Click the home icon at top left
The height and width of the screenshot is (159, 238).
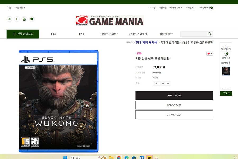point(7,8)
